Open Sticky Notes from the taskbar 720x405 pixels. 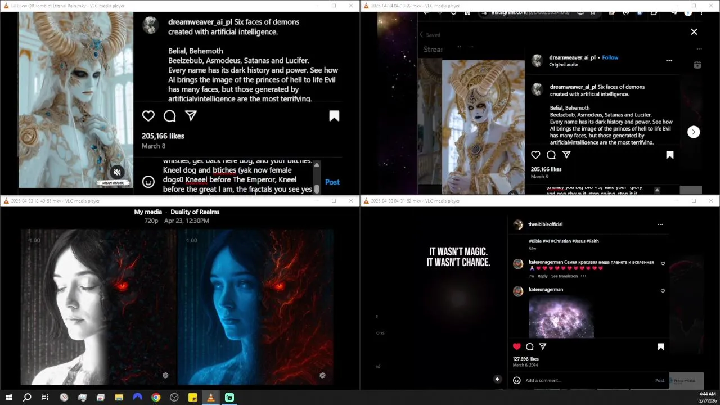coord(192,398)
